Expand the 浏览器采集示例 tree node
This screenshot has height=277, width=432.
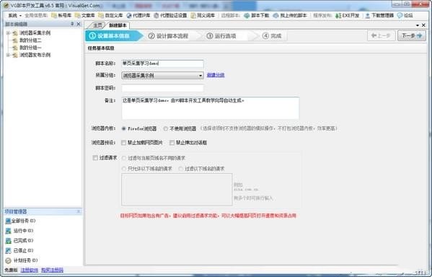click(x=8, y=32)
